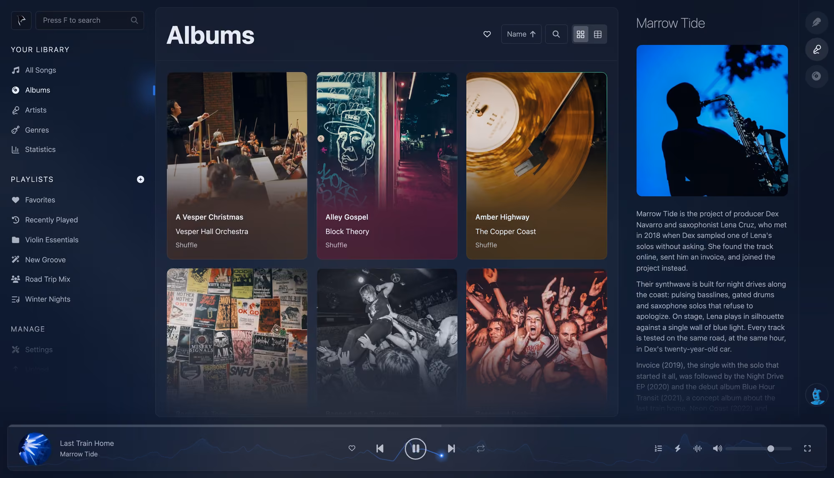Shuffle the Amber Highway album

(x=486, y=245)
